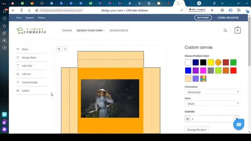The height and width of the screenshot is (141, 251).
Task: Open the Design Ideas panel
Action: 31,58
